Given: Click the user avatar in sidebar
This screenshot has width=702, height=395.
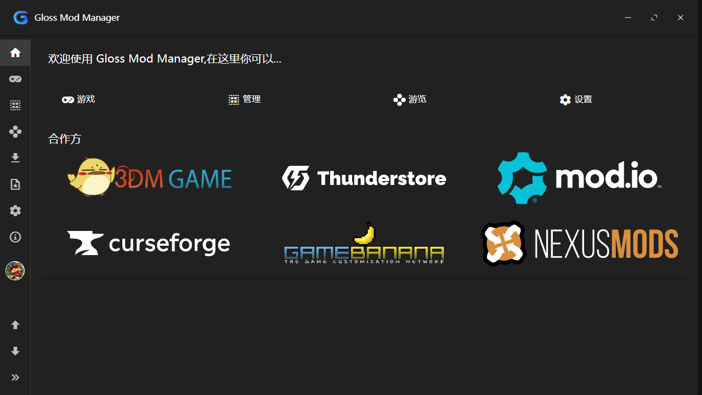Looking at the screenshot, I should pos(15,271).
